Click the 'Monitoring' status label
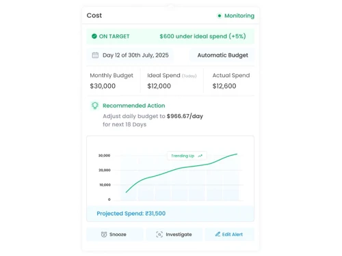This screenshot has height=256, width=342. [x=239, y=16]
